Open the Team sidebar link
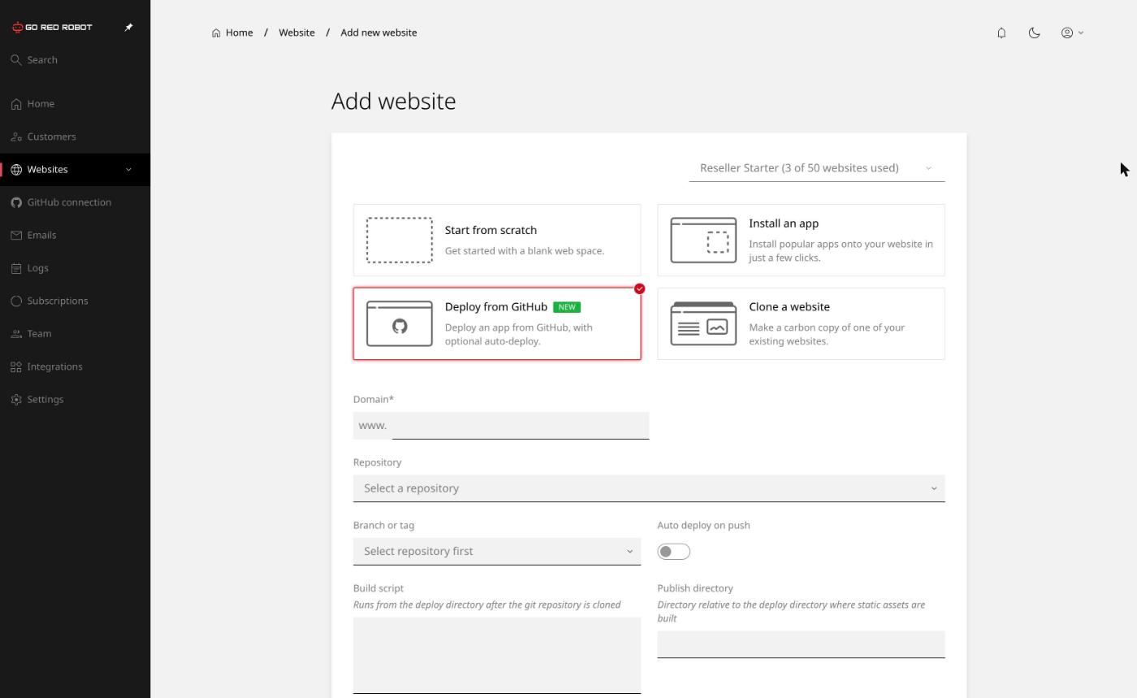This screenshot has height=698, width=1137. click(x=75, y=334)
